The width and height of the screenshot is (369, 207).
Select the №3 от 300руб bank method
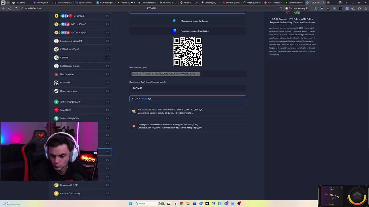(x=82, y=24)
